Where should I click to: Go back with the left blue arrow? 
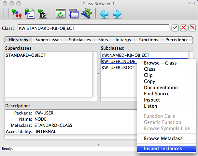tap(104, 14)
